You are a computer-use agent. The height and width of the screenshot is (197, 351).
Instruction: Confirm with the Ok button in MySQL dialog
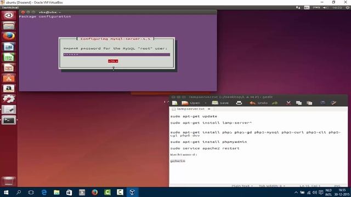pyautogui.click(x=113, y=61)
